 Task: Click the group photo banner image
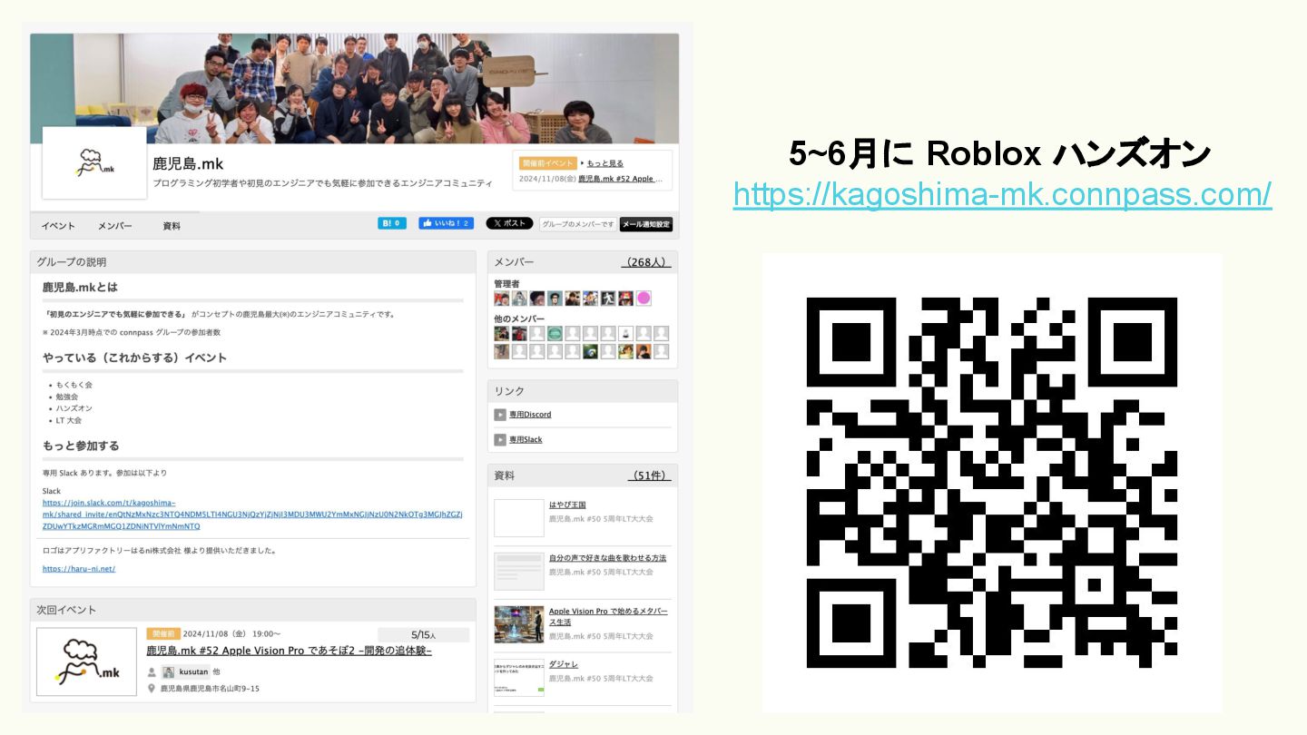[354, 88]
